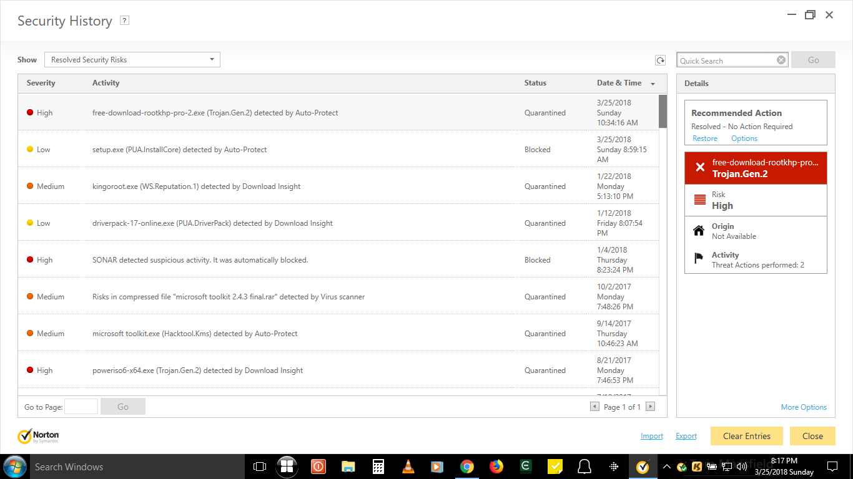Click the red X Trojan.Gen.2 threat banner
The width and height of the screenshot is (853, 479).
pos(756,168)
